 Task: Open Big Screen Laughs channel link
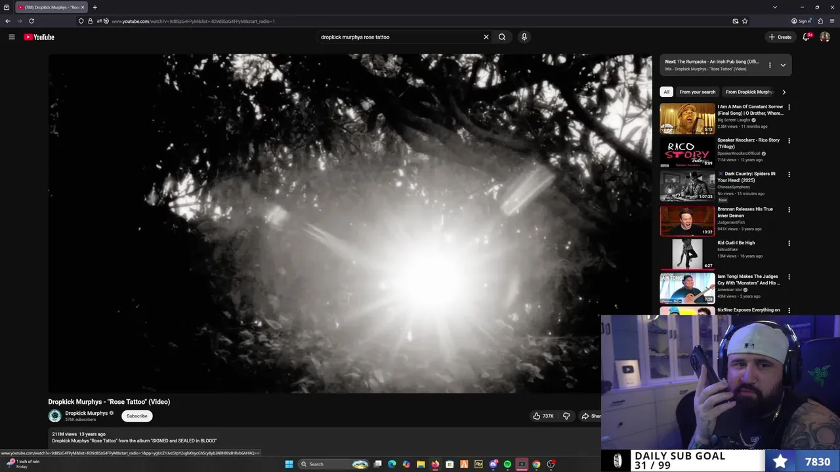pos(734,120)
